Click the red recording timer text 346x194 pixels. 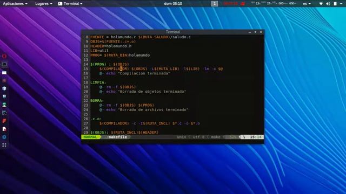tap(231, 4)
